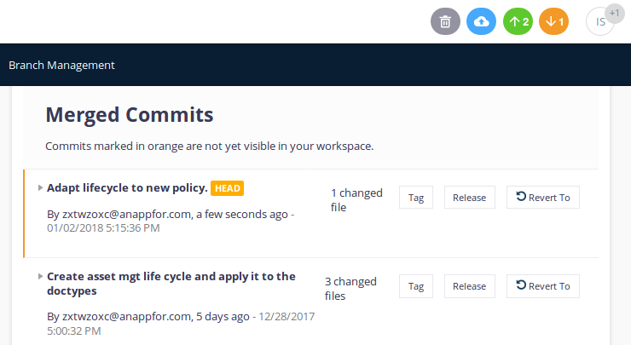Expand the Adapt lifecycle commit details
This screenshot has width=631, height=345.
pyautogui.click(x=40, y=187)
